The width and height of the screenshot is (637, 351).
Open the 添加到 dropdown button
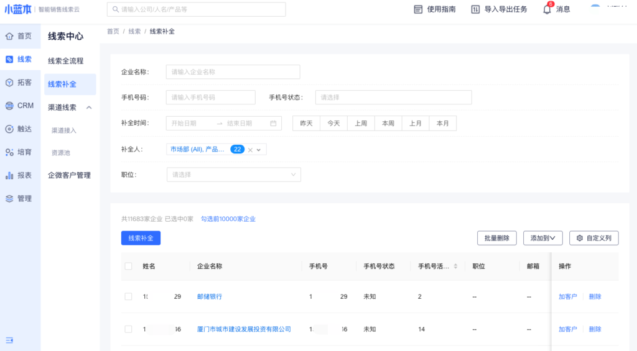(x=542, y=238)
